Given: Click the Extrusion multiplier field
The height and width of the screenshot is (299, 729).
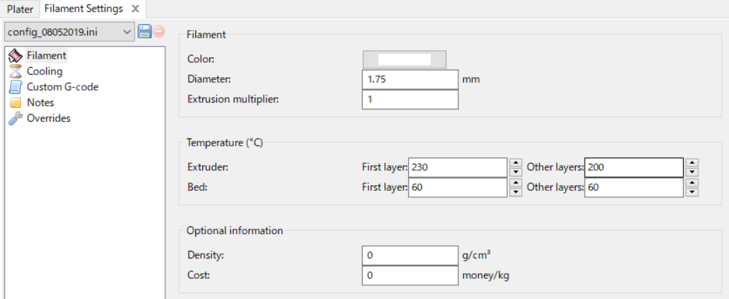Looking at the screenshot, I should [x=410, y=100].
